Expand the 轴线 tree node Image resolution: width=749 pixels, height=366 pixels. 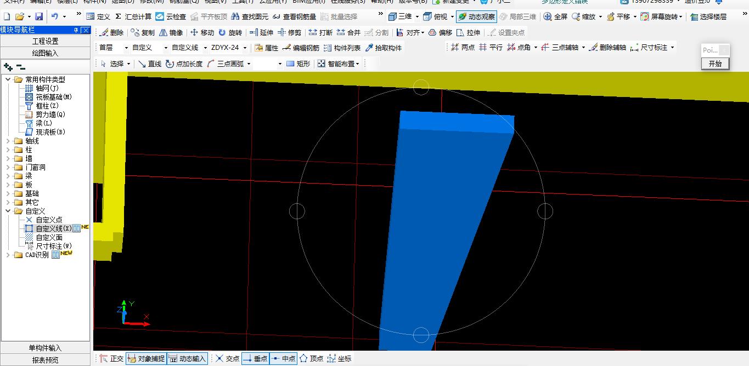[8, 141]
